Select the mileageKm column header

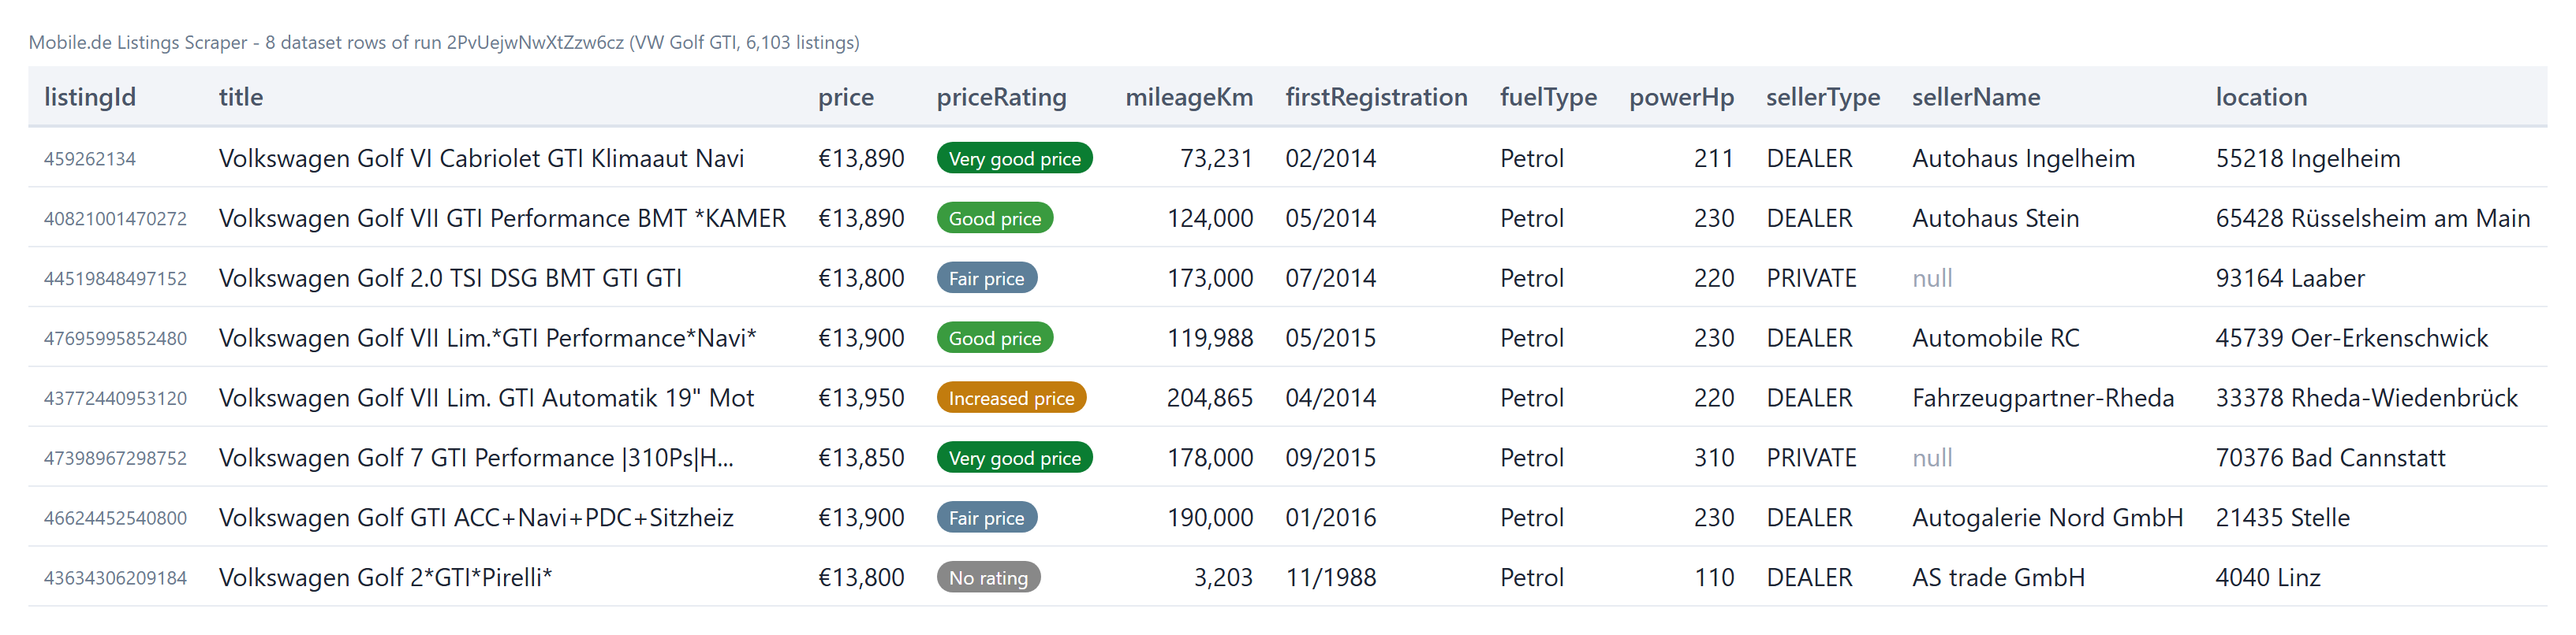(x=1189, y=97)
